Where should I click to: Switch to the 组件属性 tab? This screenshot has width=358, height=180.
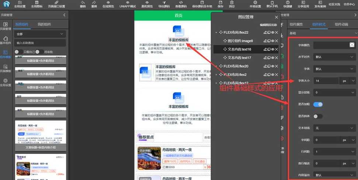pos(296,24)
